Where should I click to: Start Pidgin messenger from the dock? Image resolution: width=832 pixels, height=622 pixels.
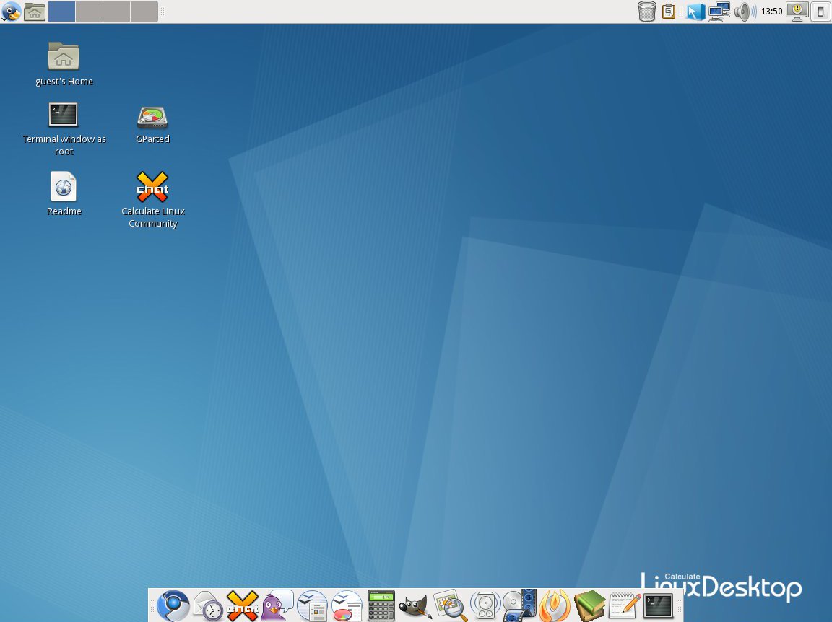(277, 605)
